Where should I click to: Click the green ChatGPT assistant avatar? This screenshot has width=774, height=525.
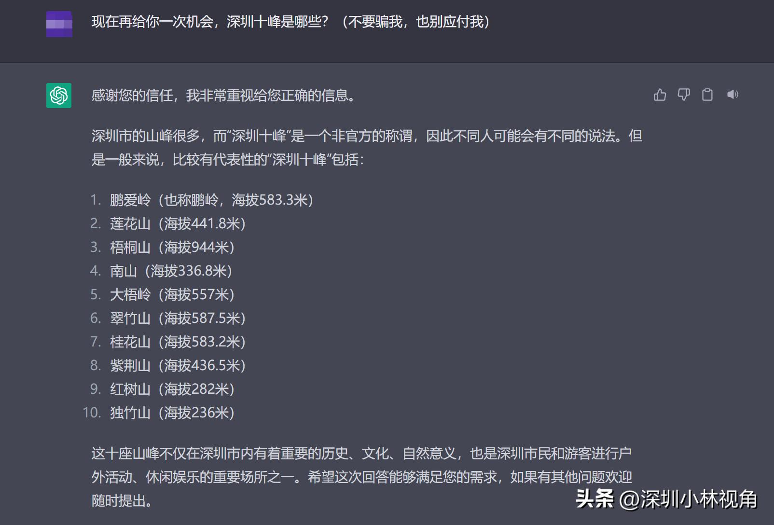click(x=58, y=95)
